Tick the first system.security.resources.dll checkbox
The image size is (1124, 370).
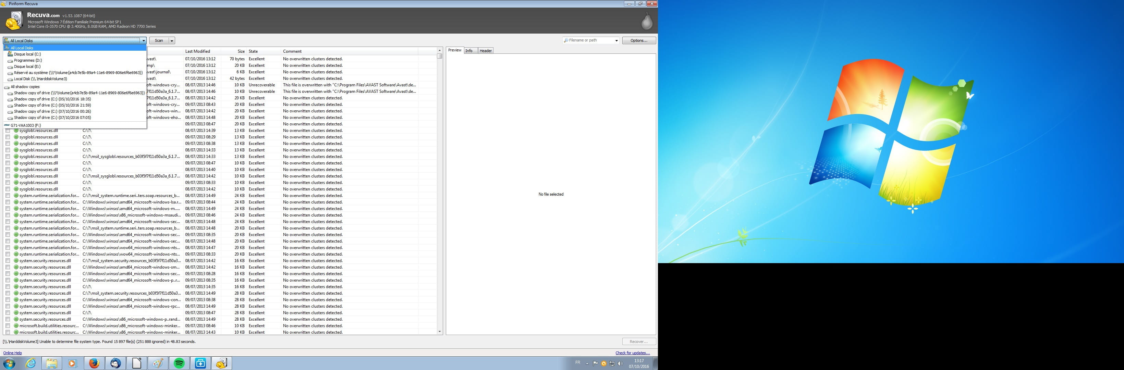pos(8,260)
